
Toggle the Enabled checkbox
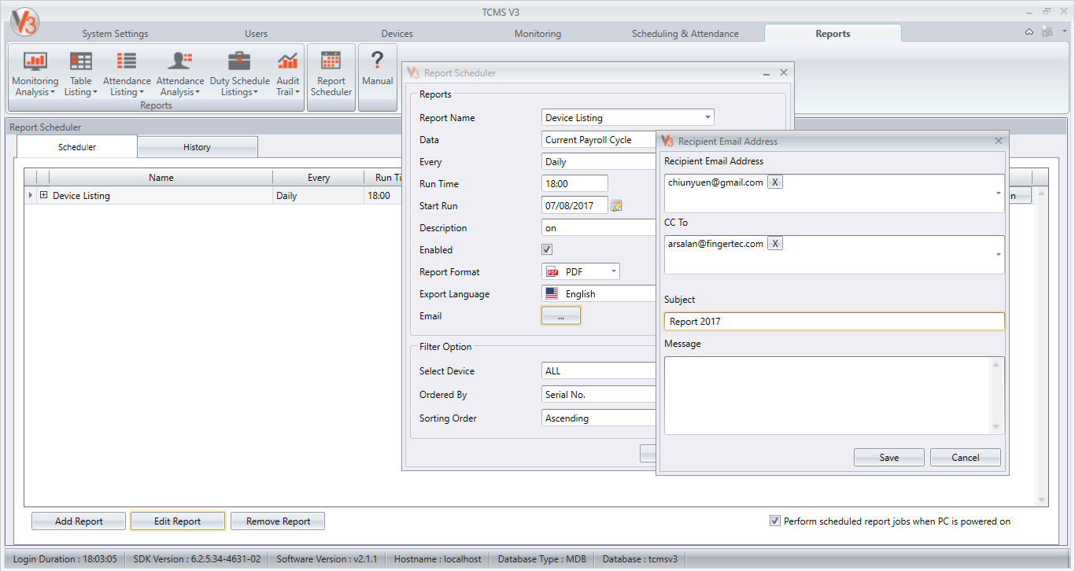point(547,249)
